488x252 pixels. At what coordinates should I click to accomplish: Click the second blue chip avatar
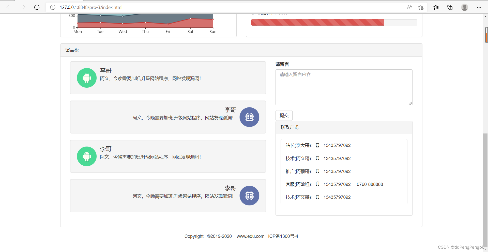coord(249,196)
